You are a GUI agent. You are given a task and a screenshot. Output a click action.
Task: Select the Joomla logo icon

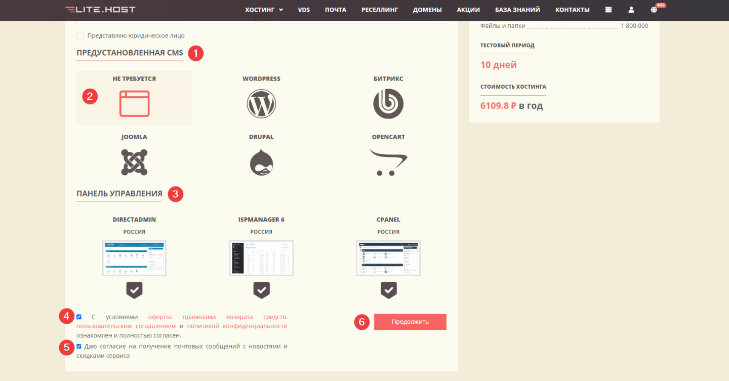pos(134,162)
